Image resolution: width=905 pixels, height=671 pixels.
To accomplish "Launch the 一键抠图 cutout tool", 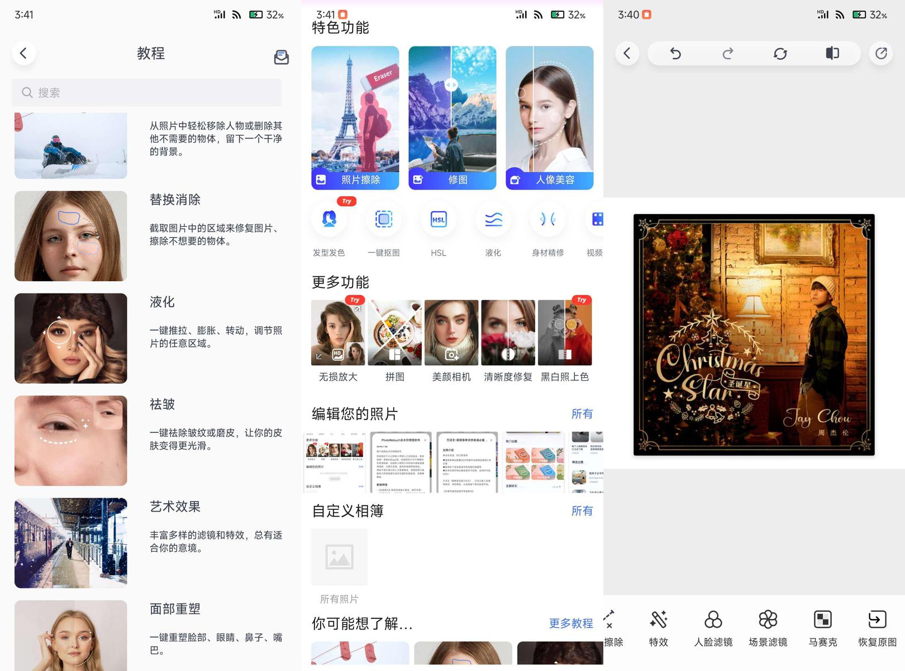I will (x=384, y=219).
